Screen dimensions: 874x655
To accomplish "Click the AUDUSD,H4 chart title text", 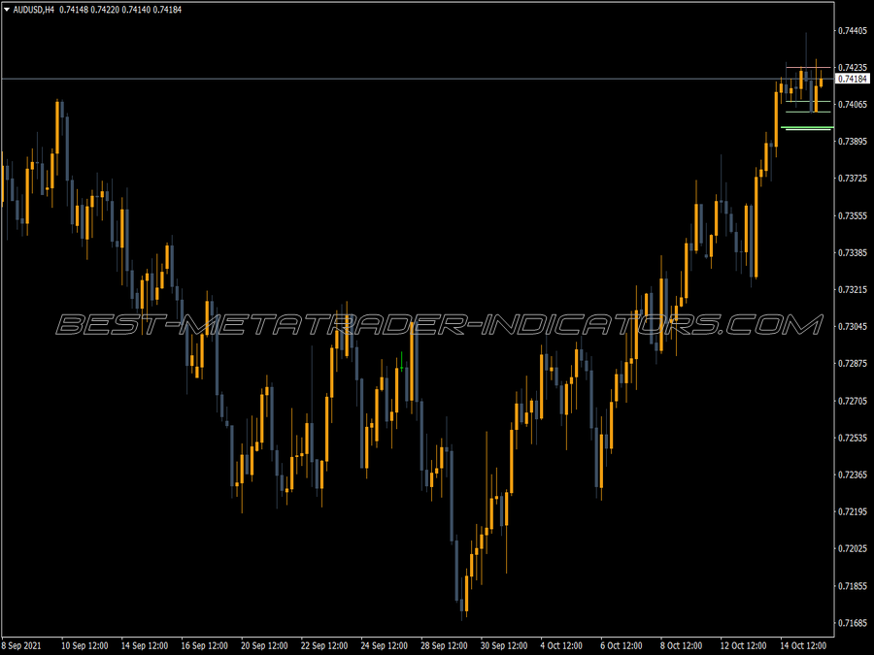I will click(33, 10).
